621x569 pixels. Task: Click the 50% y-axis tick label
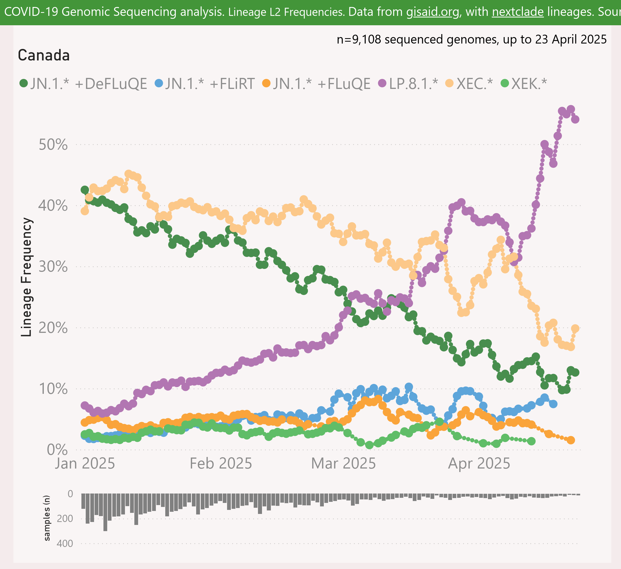click(53, 145)
